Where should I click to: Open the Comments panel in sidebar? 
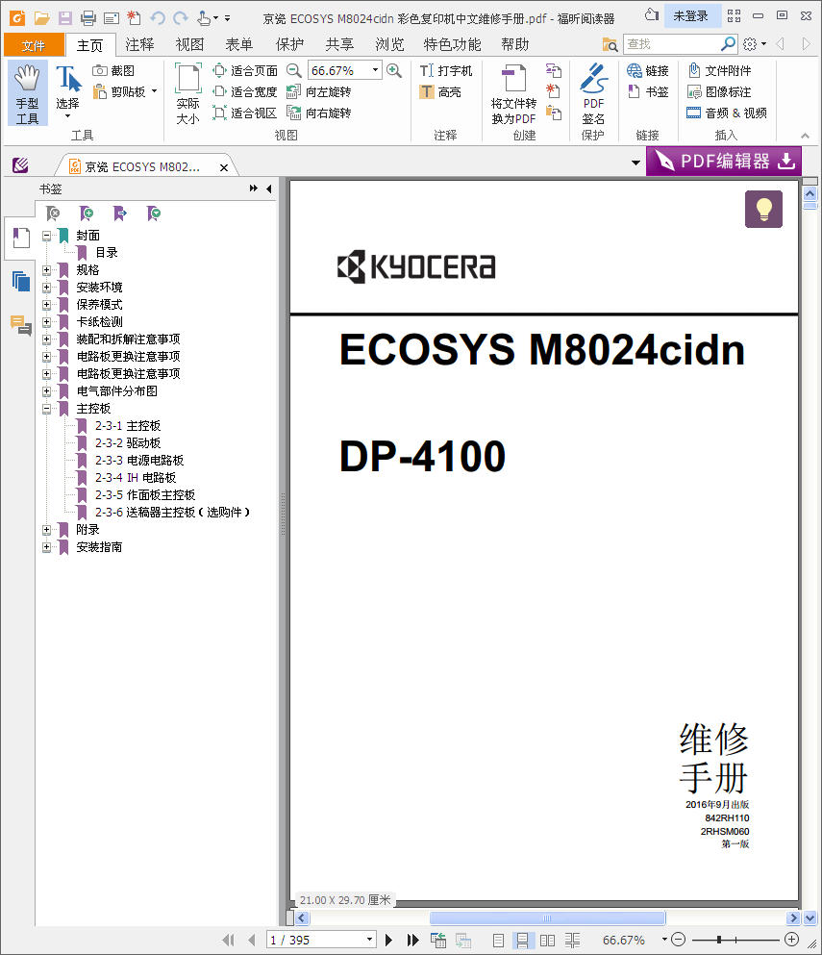21,325
